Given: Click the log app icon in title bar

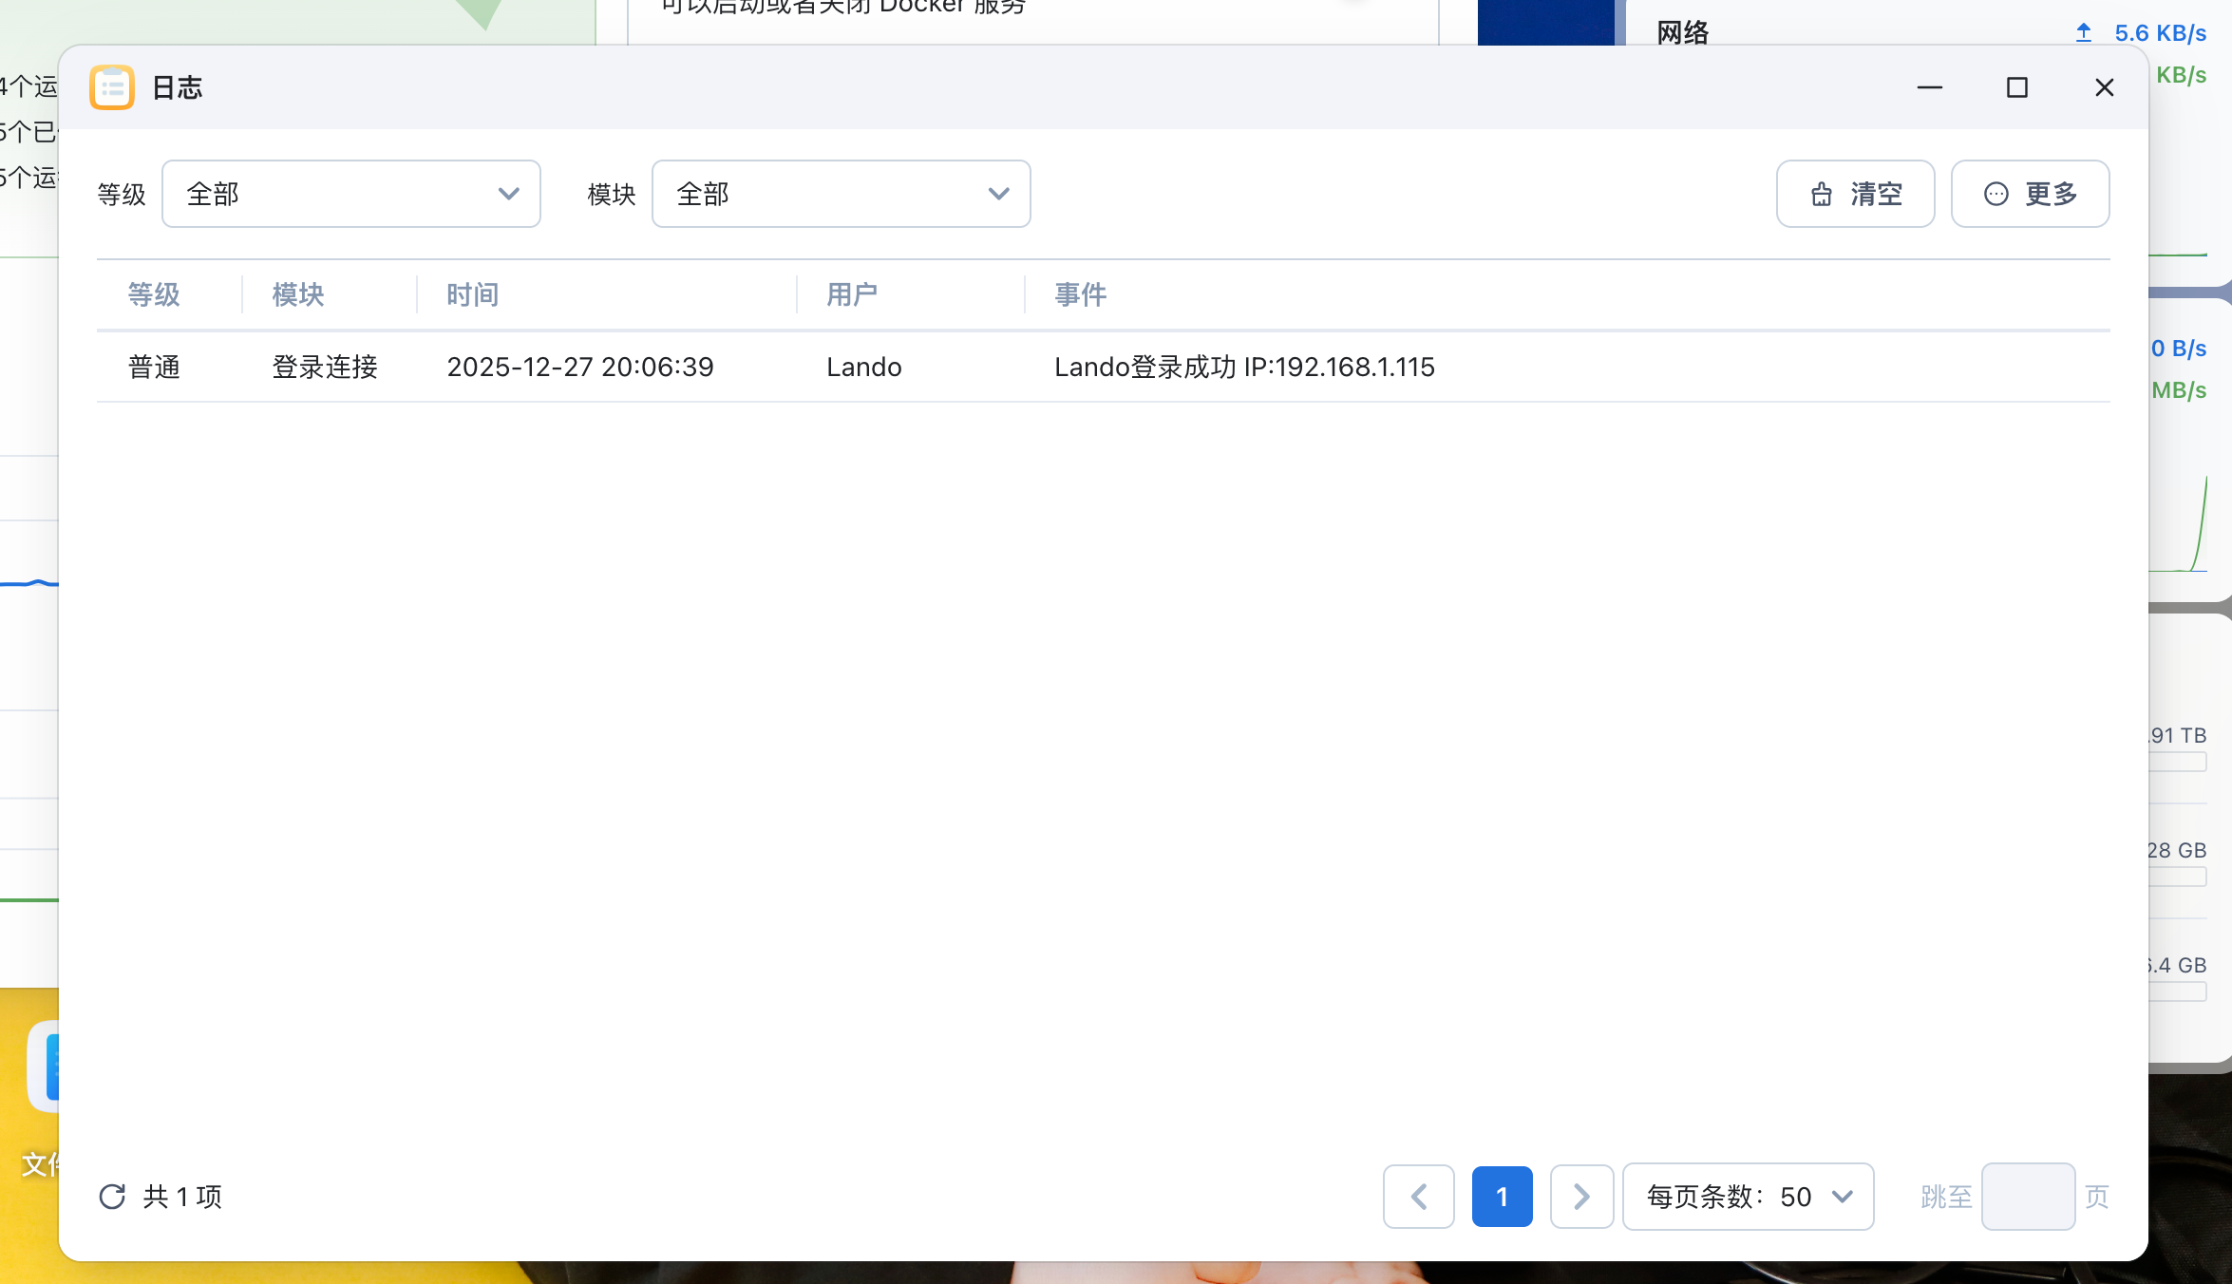Looking at the screenshot, I should coord(112,87).
